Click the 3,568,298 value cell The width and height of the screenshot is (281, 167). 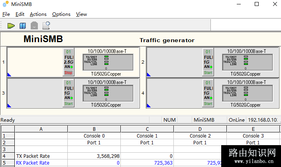coord(94,156)
